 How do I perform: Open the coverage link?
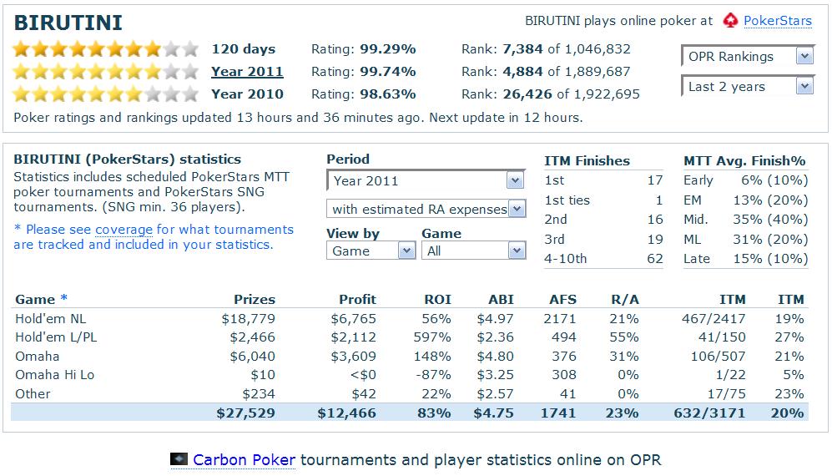(124, 230)
